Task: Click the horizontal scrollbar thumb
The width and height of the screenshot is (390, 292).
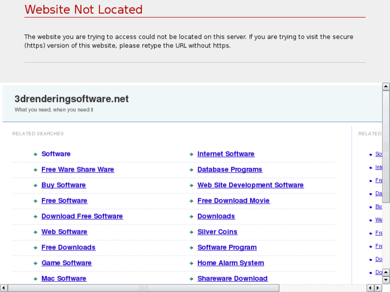Action: tap(144, 288)
